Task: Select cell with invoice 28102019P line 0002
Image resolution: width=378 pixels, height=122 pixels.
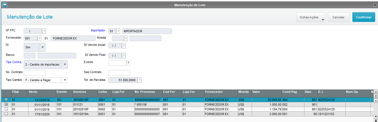Action: (85, 109)
